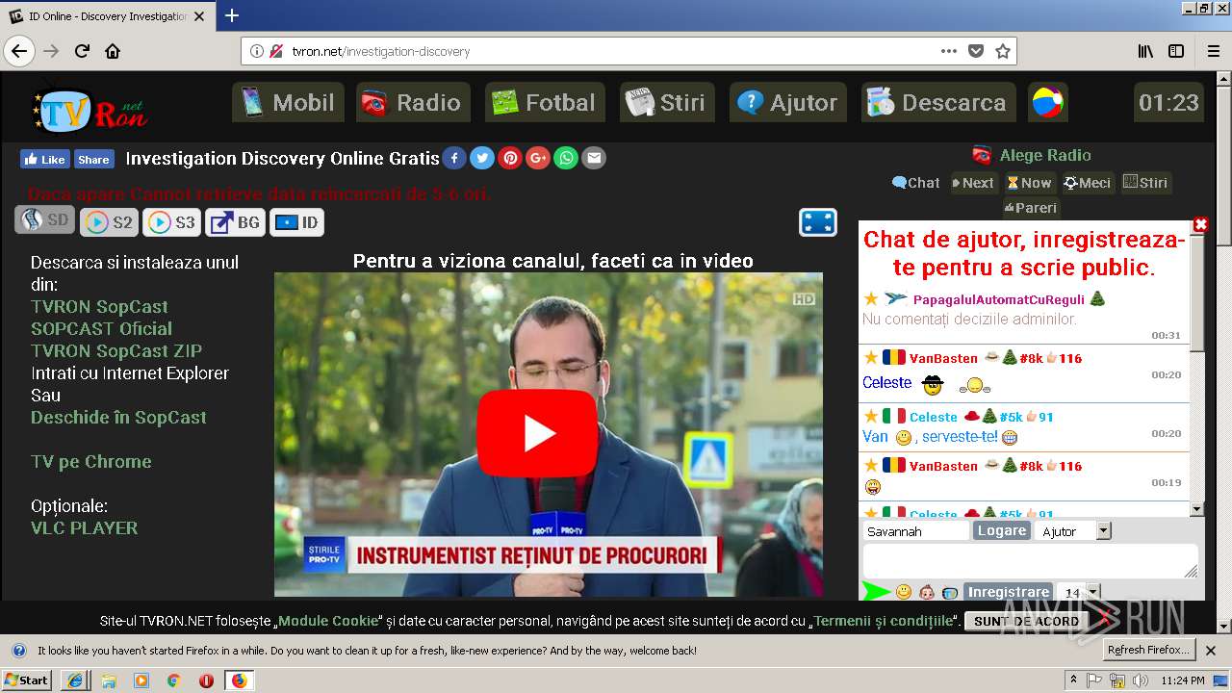Open the page actions three-dot menu
Image resolution: width=1232 pixels, height=693 pixels.
tap(949, 51)
